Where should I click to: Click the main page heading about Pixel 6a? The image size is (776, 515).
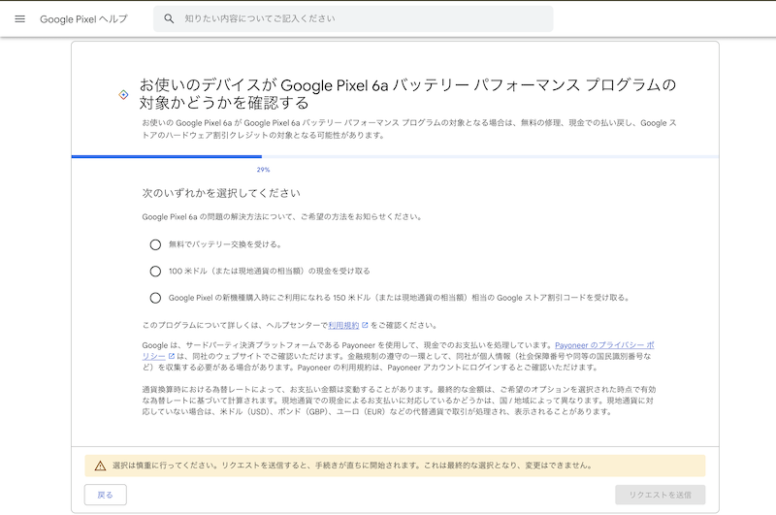click(407, 93)
